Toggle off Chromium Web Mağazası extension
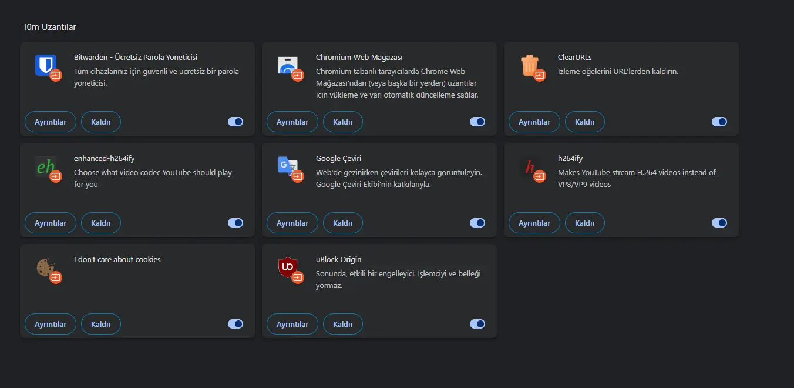This screenshot has height=388, width=794. (x=477, y=122)
